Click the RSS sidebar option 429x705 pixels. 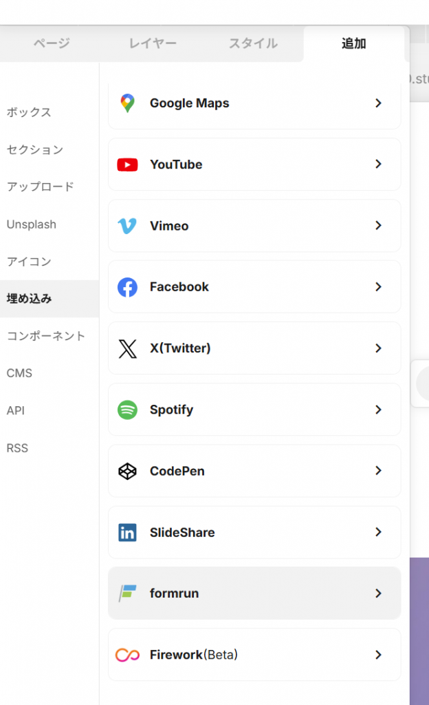click(x=17, y=448)
